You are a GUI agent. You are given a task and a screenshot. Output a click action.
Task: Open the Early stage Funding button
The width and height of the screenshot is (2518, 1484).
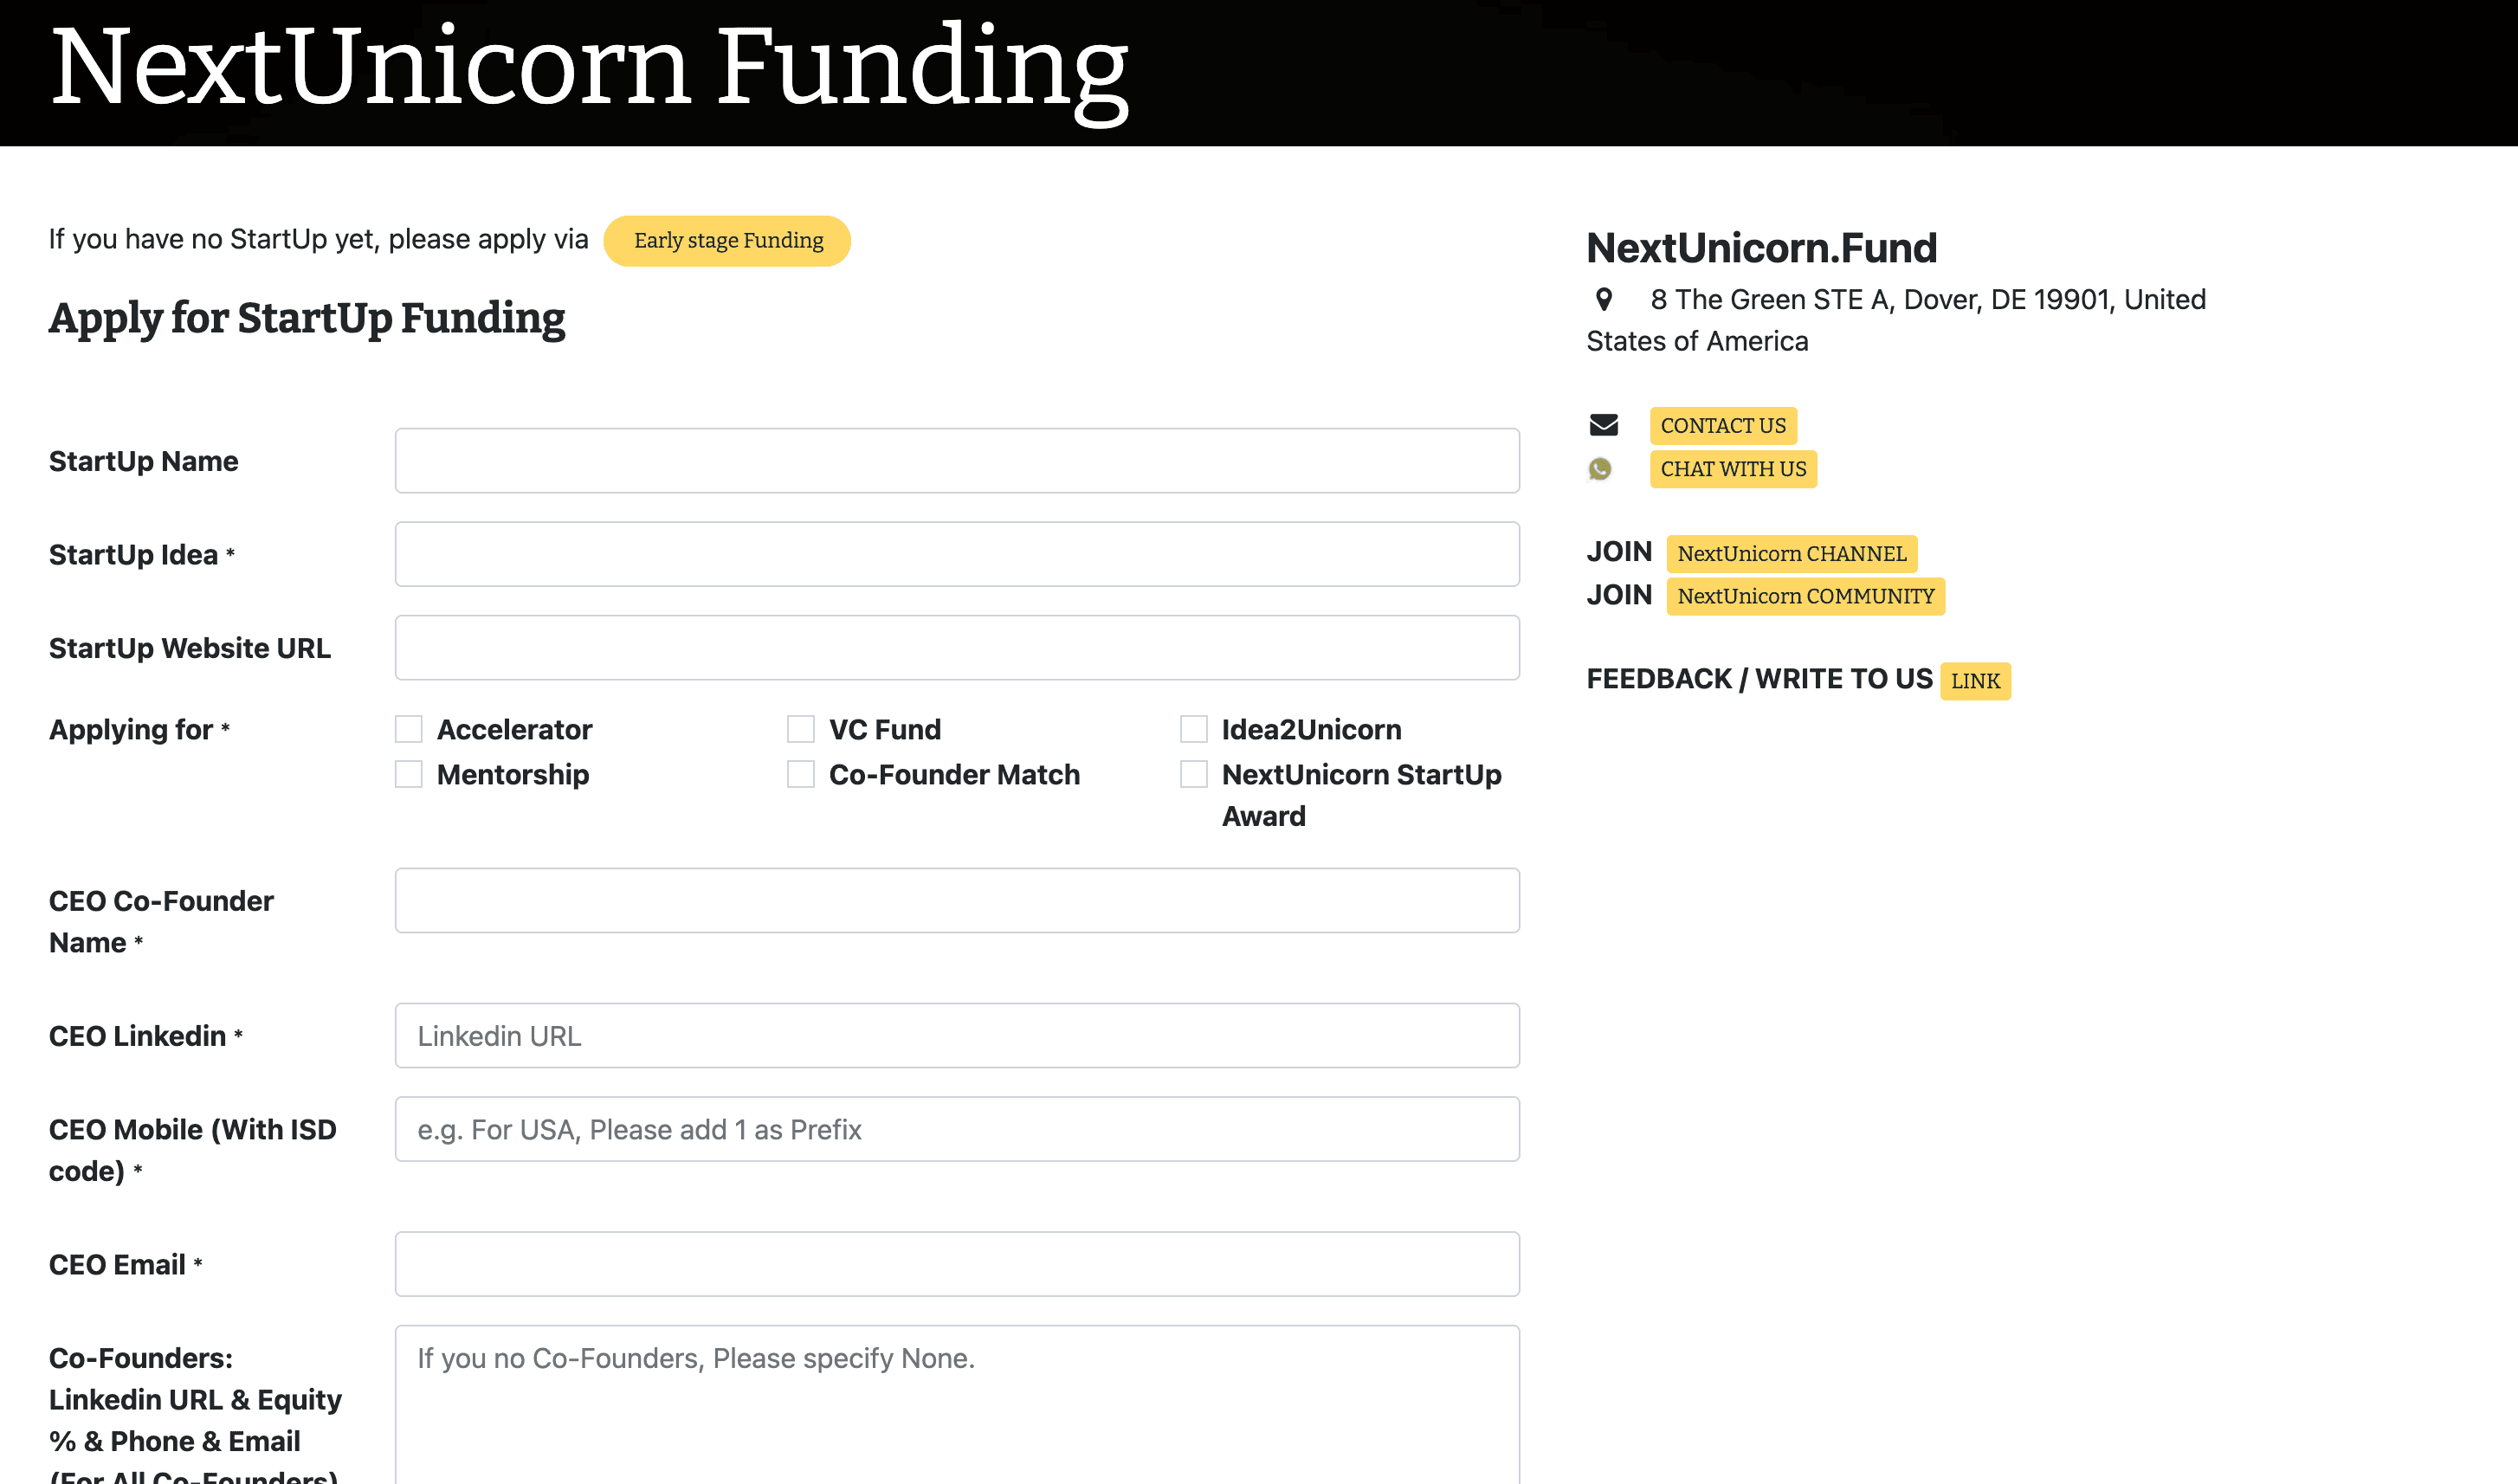727,241
